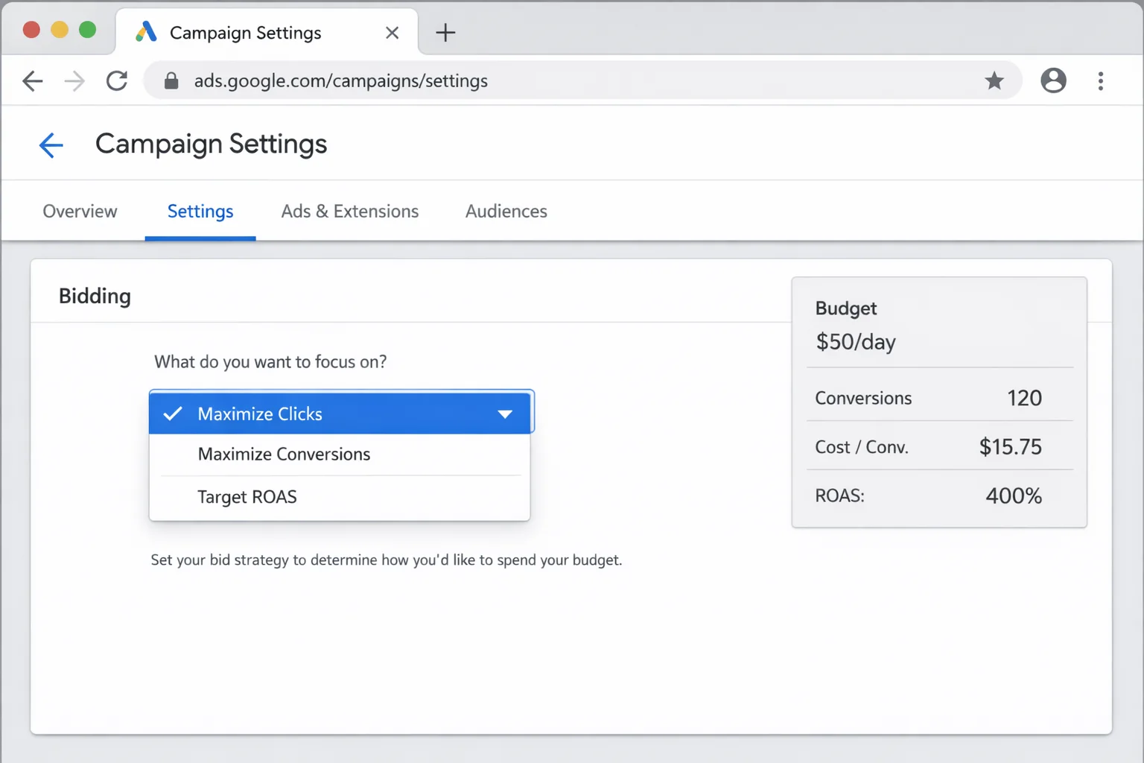Click the Google Ads logo in browser tab
The height and width of the screenshot is (763, 1144).
coord(146,32)
